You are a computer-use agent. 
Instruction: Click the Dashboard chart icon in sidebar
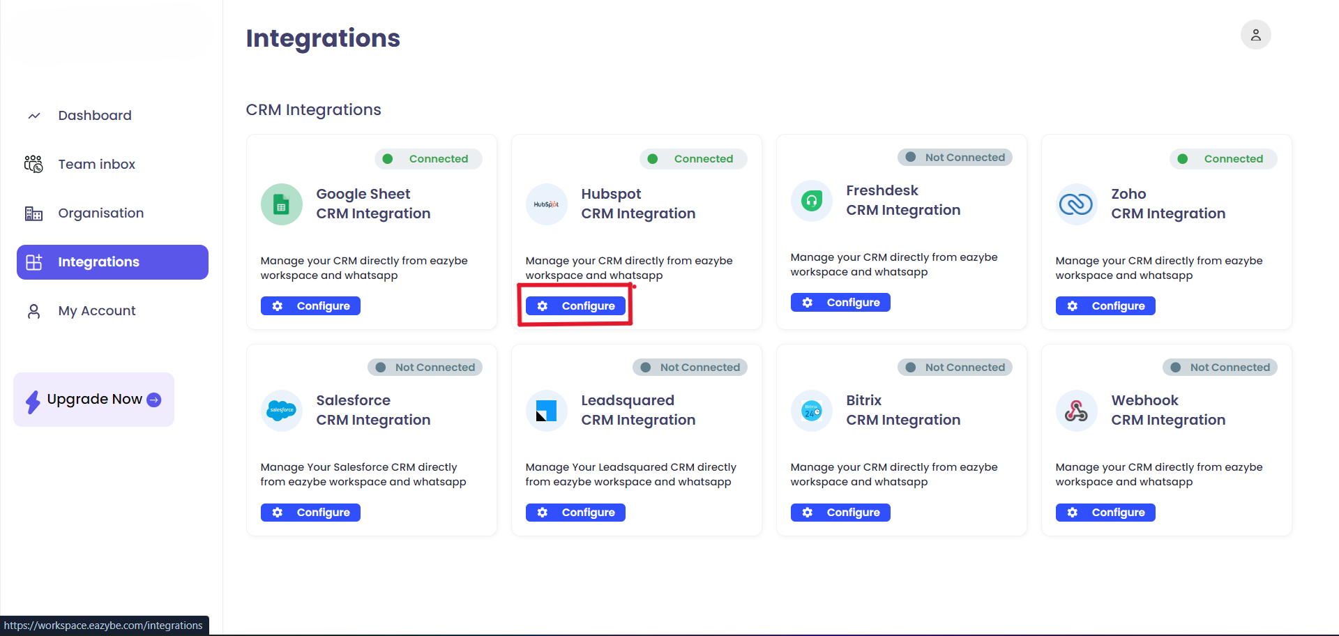34,116
